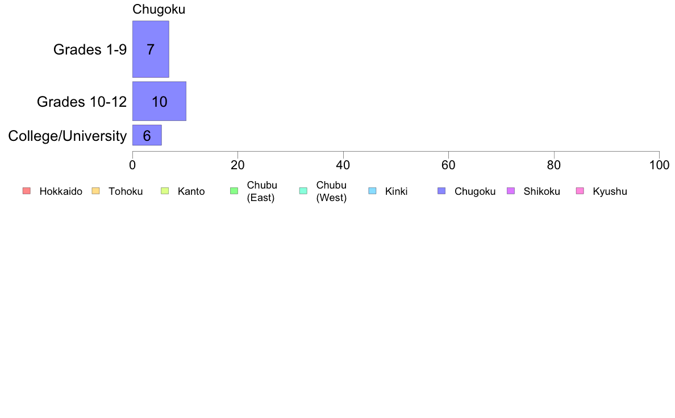Select the Grades 1-9 bar
The height and width of the screenshot is (418, 675).
(151, 49)
